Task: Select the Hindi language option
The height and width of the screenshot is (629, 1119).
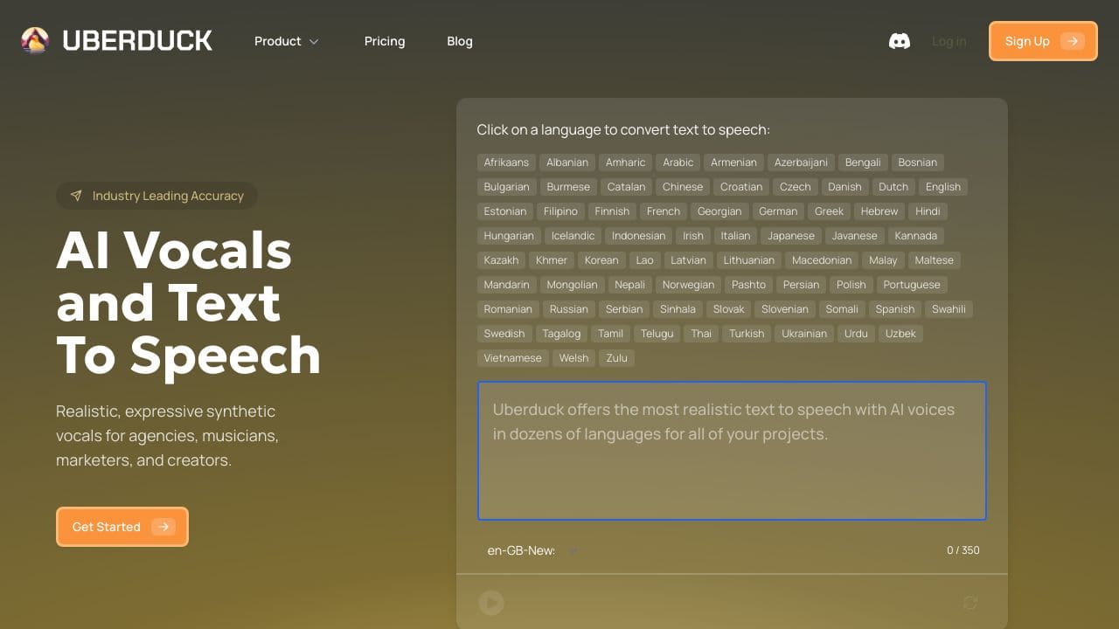Action: click(928, 211)
